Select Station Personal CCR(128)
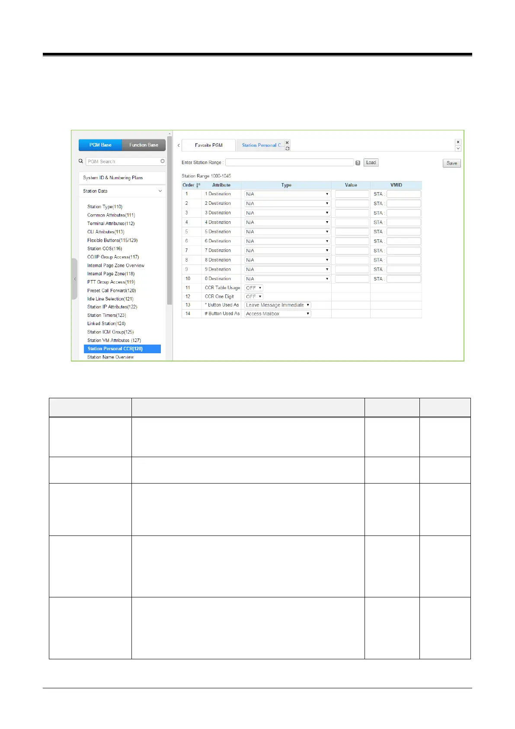 [x=122, y=348]
